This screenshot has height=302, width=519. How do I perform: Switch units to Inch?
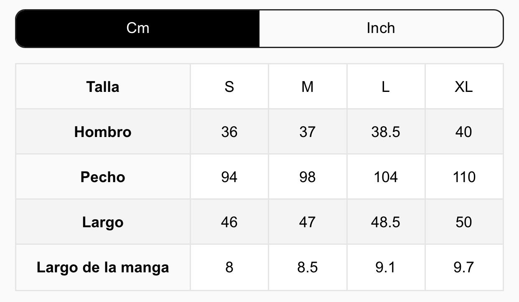[381, 28]
